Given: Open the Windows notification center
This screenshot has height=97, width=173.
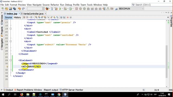Looking at the screenshot, I should pyautogui.click(x=169, y=95).
